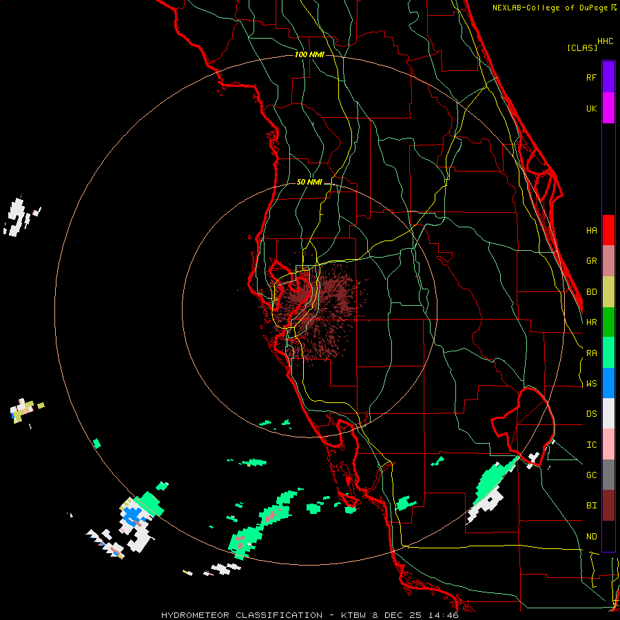
Task: Click the 50 NMI range ring label
Action: pyautogui.click(x=309, y=182)
